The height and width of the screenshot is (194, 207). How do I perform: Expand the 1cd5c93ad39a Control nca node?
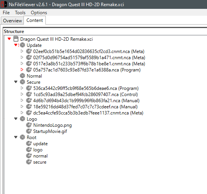click(22, 94)
